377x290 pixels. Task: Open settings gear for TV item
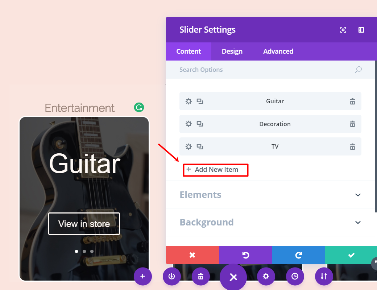click(188, 147)
